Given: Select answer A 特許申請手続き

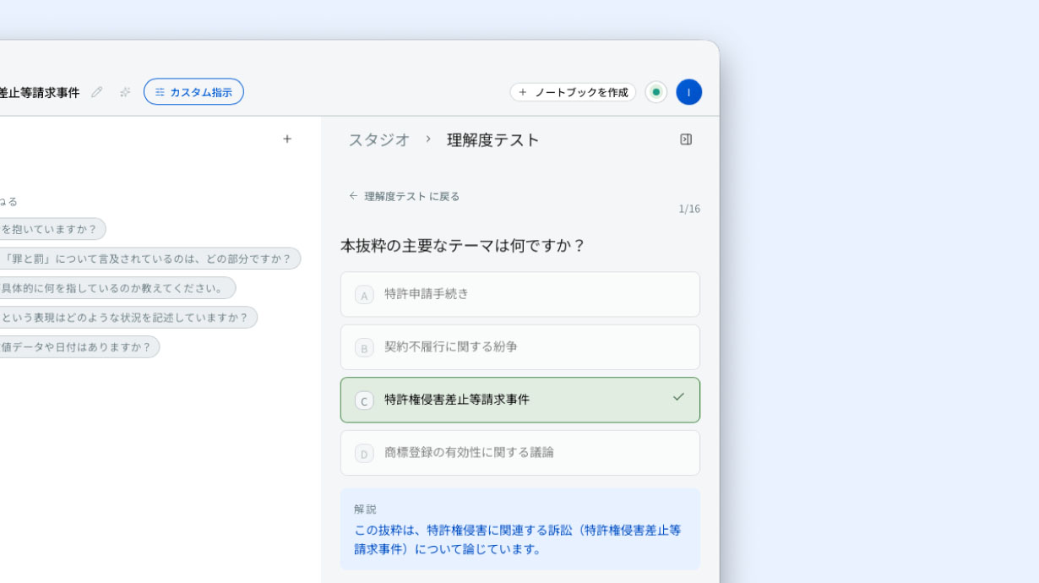Looking at the screenshot, I should point(520,294).
